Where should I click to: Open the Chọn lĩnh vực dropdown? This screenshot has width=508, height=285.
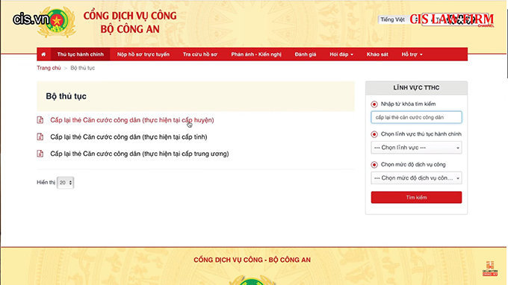click(416, 148)
